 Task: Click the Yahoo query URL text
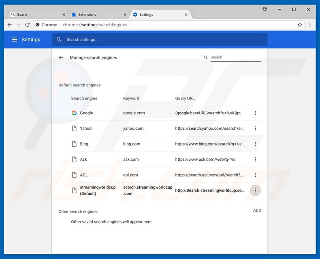209,128
